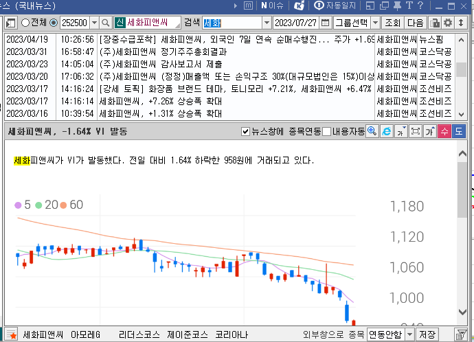Expand the 검색 keyword dropdown arrow

coord(267,23)
